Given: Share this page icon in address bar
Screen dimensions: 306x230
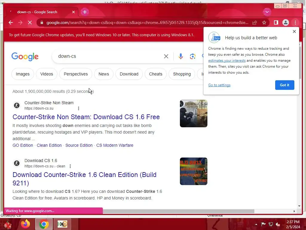Looking at the screenshot, I should [x=255, y=23].
